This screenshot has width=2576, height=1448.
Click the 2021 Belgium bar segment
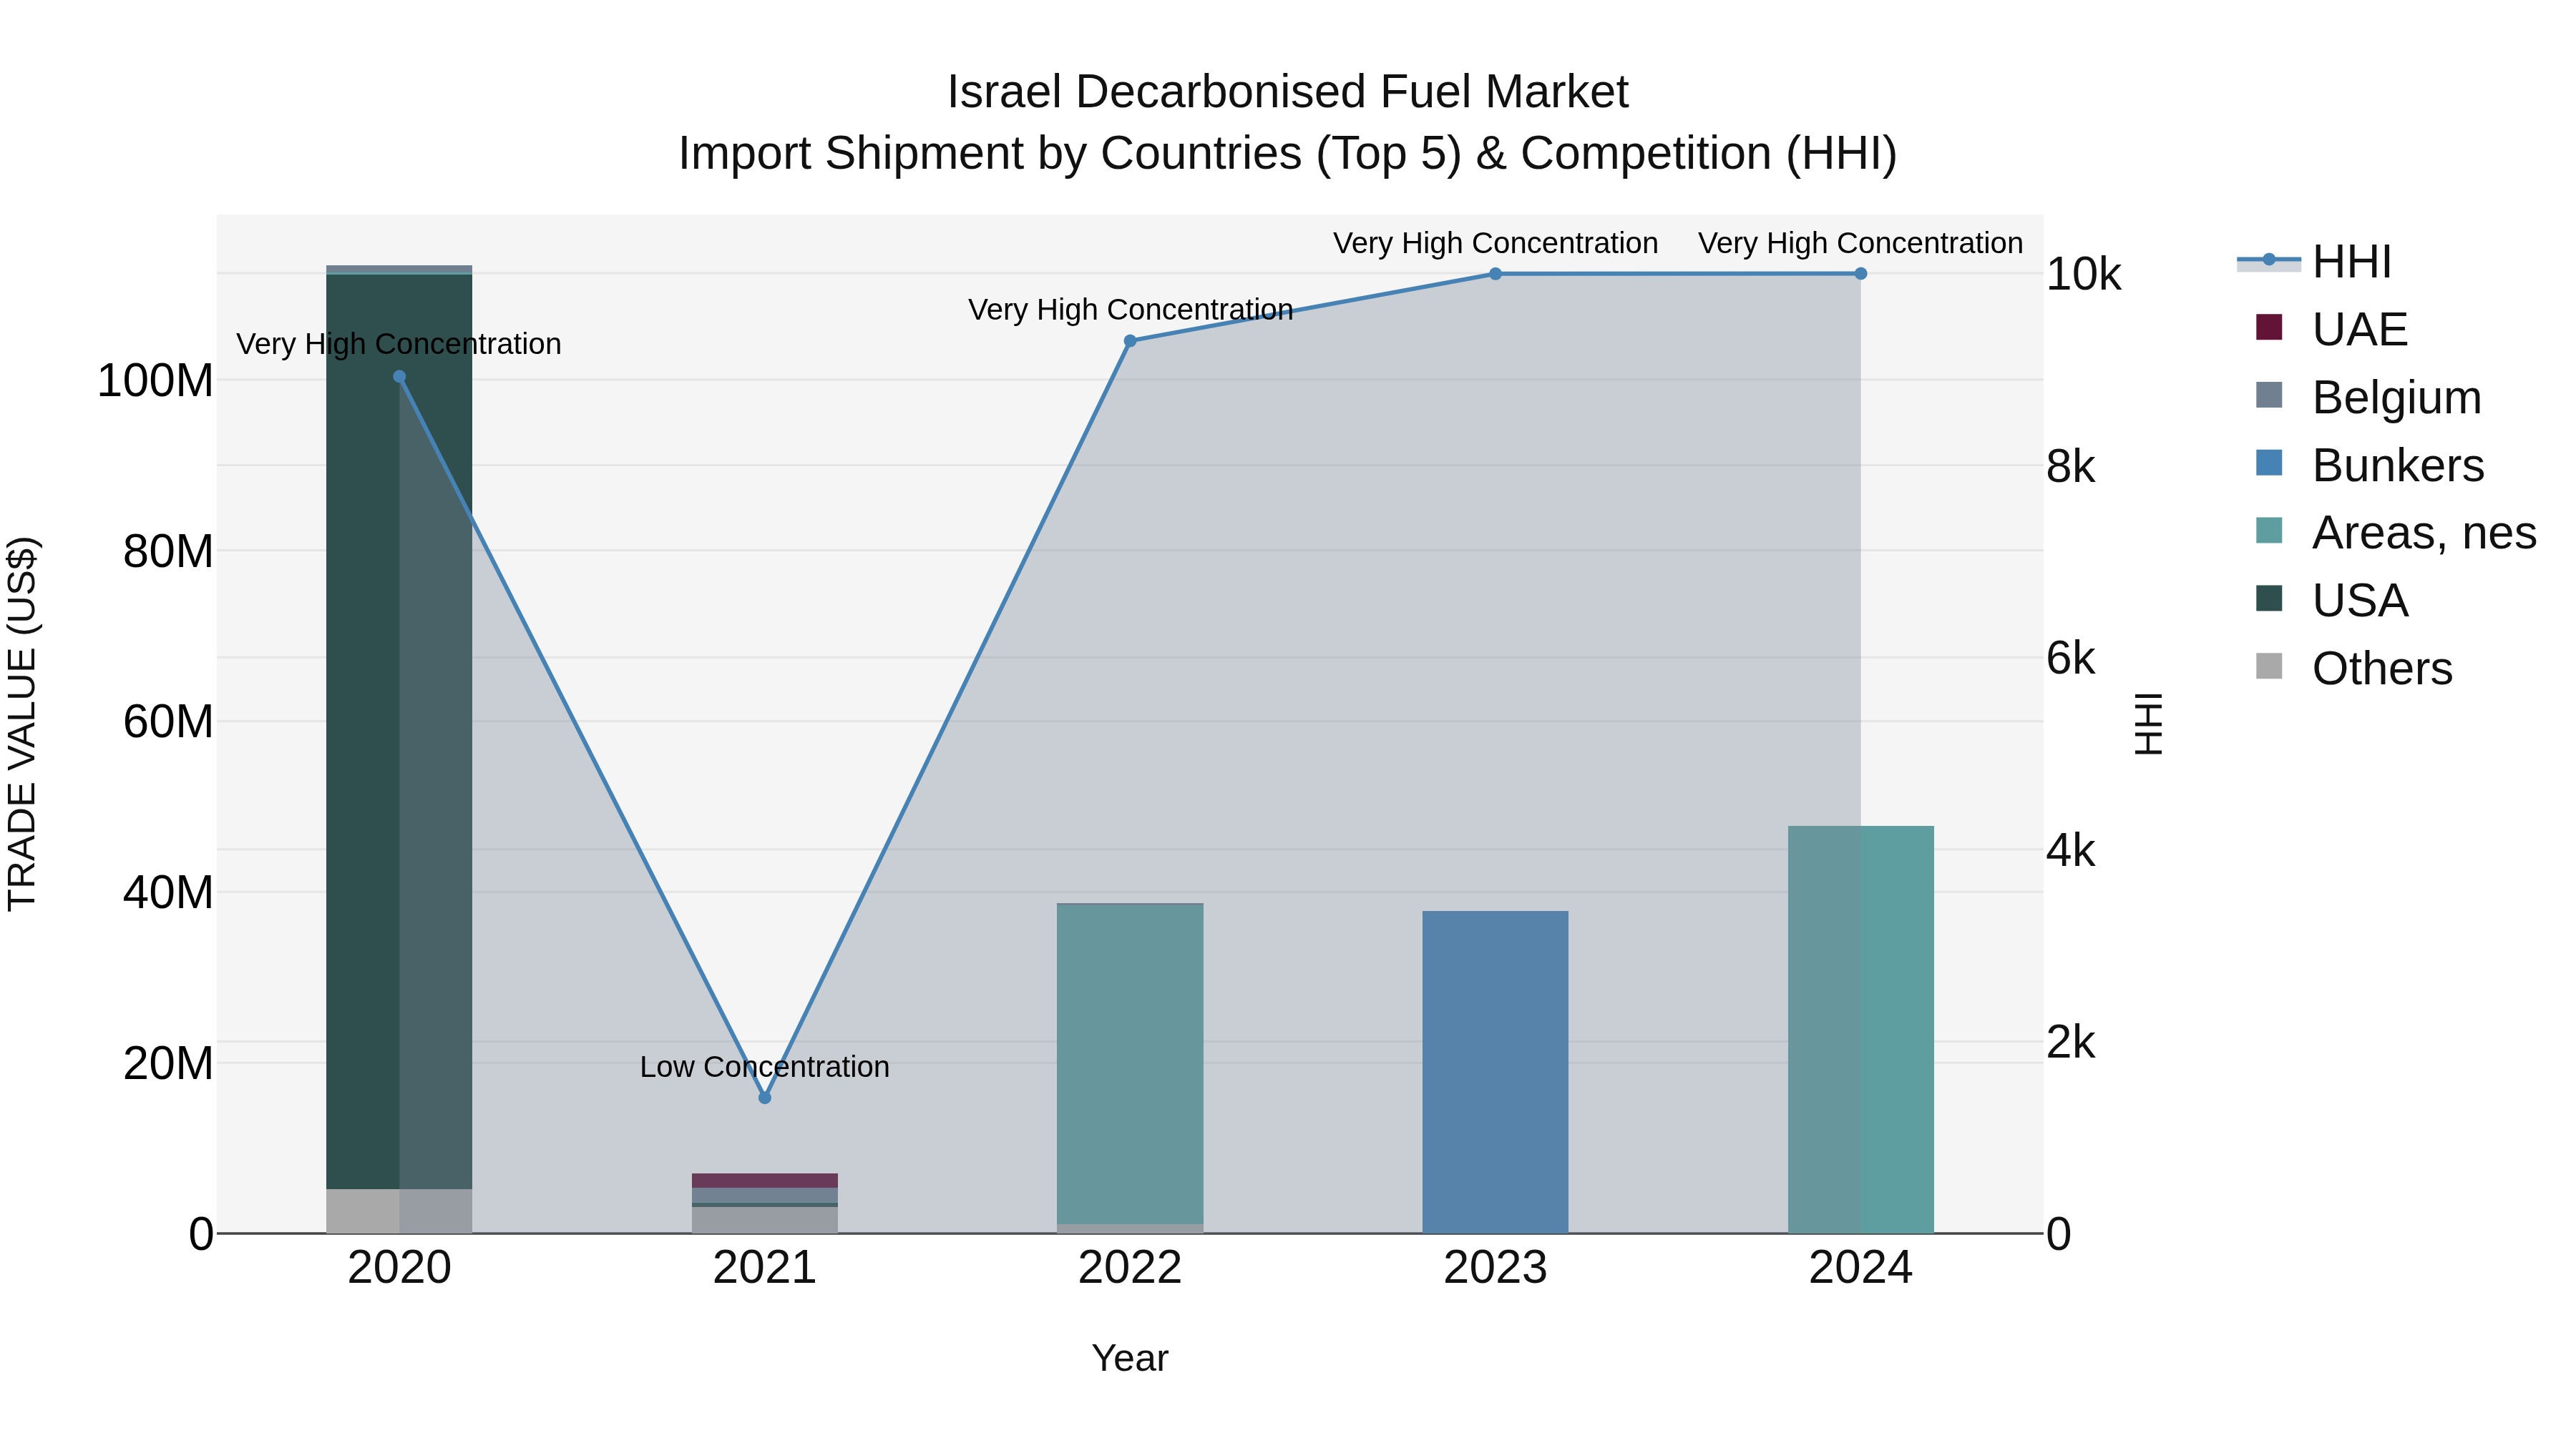765,1195
